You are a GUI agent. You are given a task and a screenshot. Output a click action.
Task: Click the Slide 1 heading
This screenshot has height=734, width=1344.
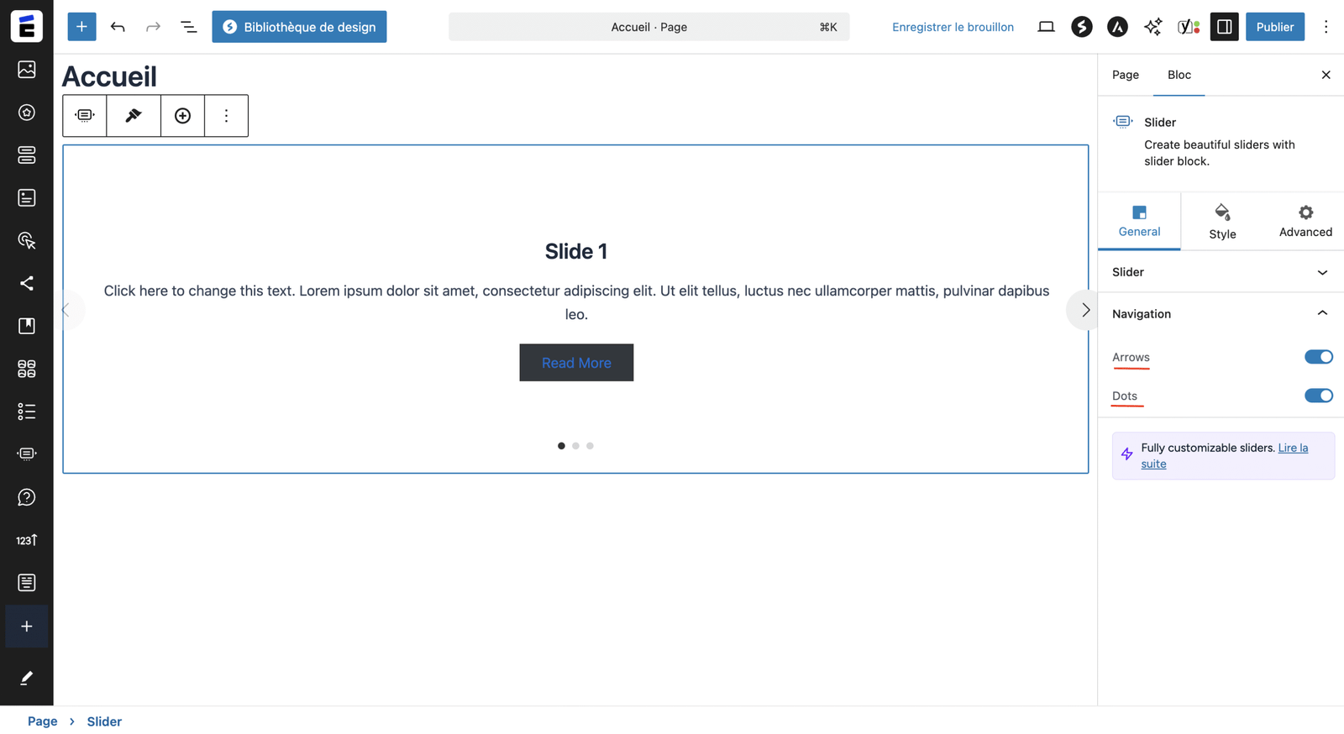(x=576, y=251)
